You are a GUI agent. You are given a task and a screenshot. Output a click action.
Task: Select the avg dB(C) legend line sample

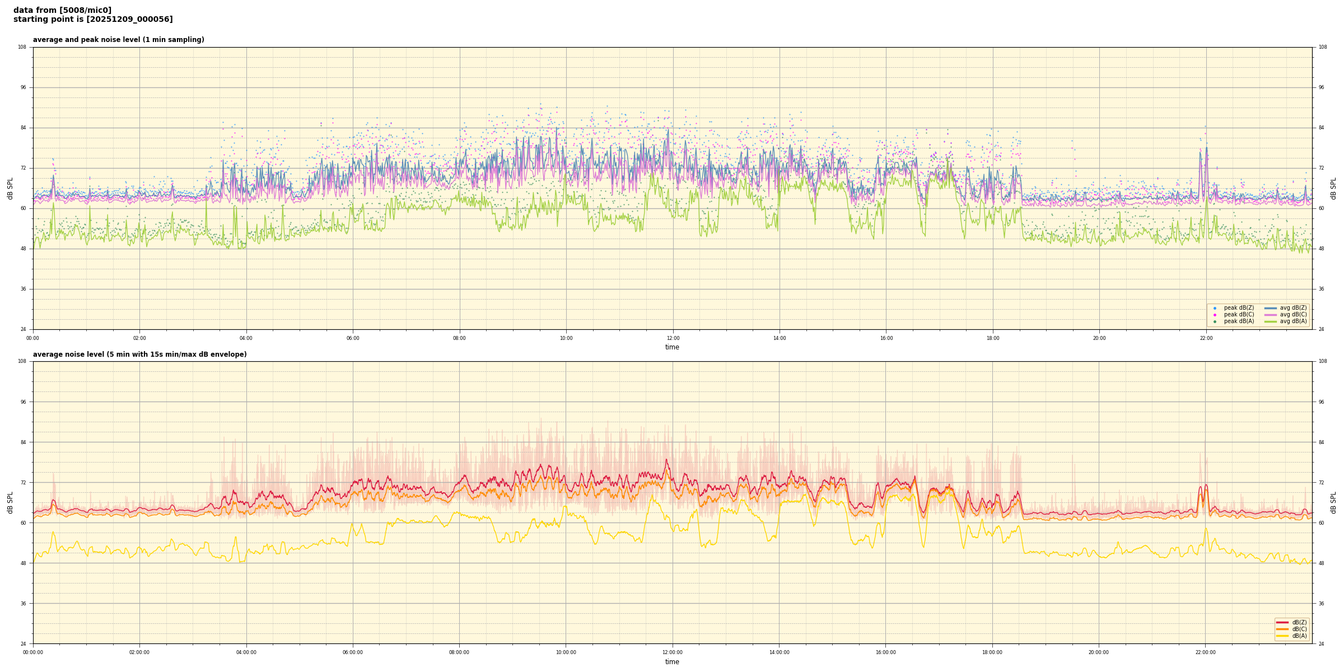pos(1270,315)
